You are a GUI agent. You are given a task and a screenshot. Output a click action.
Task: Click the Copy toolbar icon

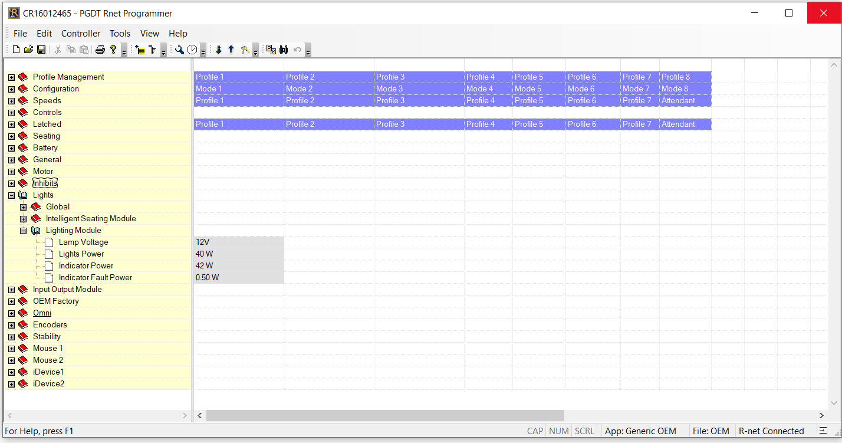pyautogui.click(x=71, y=50)
